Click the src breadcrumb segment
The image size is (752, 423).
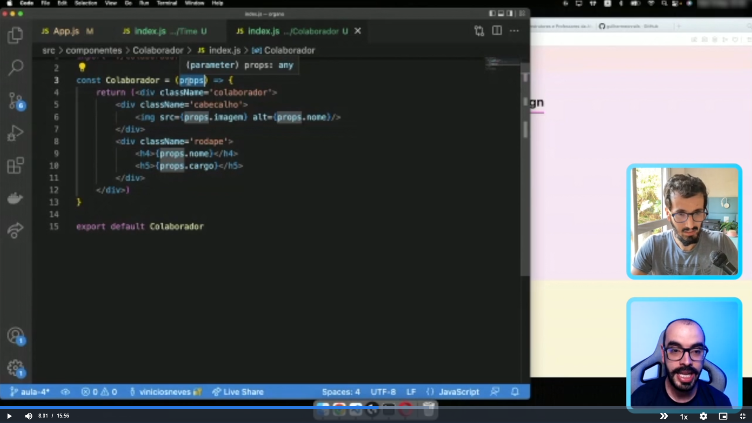coord(49,50)
